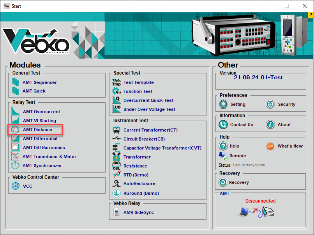Open the AMT Synchronizer icon

[16, 166]
